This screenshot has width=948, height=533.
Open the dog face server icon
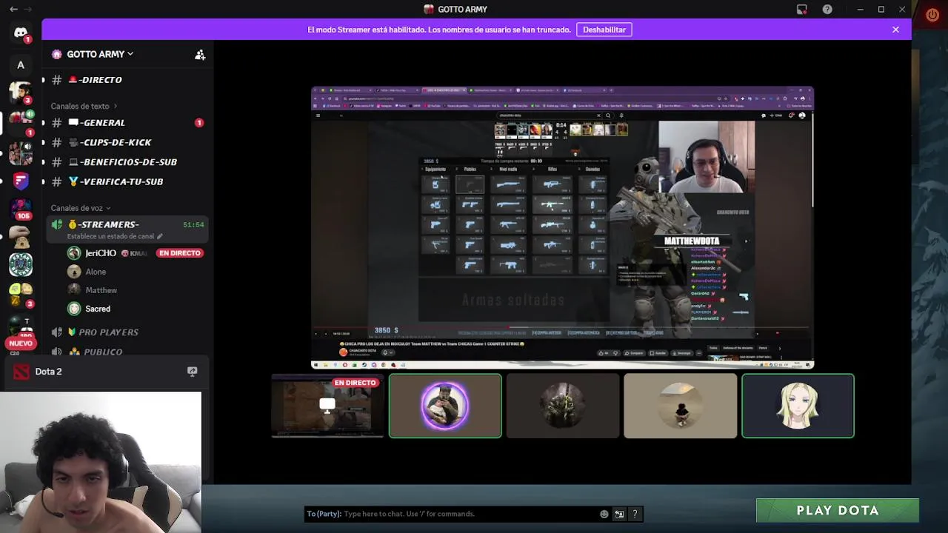coord(21,237)
